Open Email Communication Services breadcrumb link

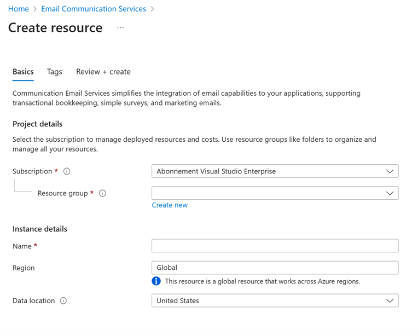[94, 9]
